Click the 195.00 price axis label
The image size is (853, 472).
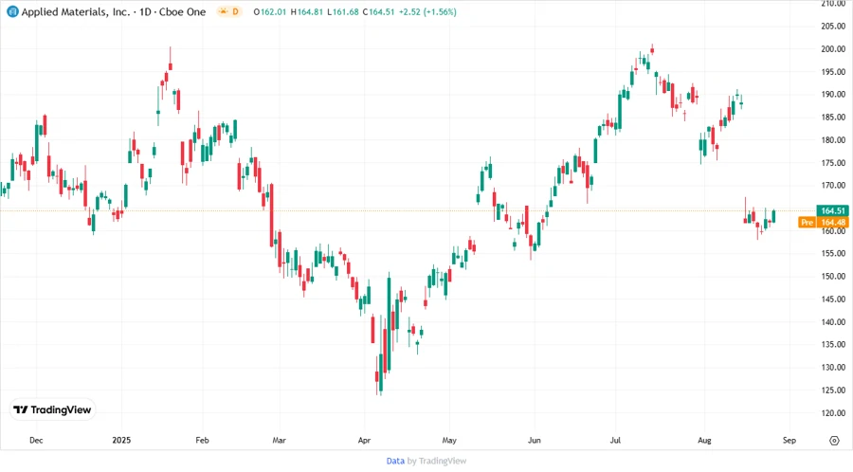[x=833, y=72]
